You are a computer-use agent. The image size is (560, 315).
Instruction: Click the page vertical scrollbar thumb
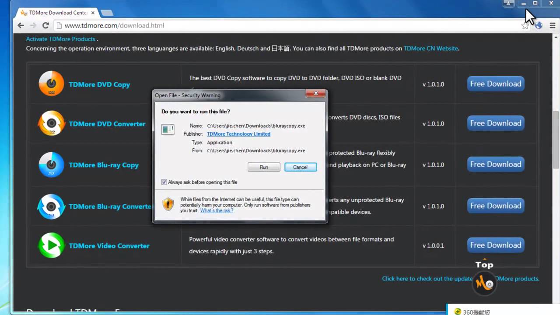point(556,140)
